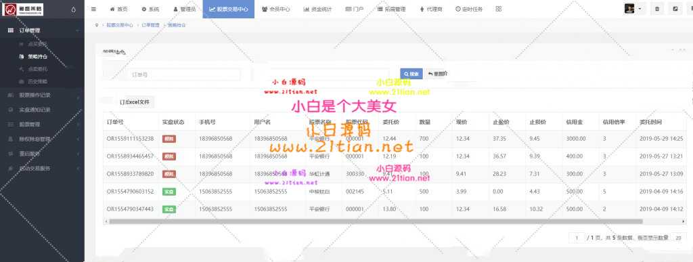This screenshot has width=693, height=262.
Task: Open the page size selector showing 20
Action: tap(678, 238)
